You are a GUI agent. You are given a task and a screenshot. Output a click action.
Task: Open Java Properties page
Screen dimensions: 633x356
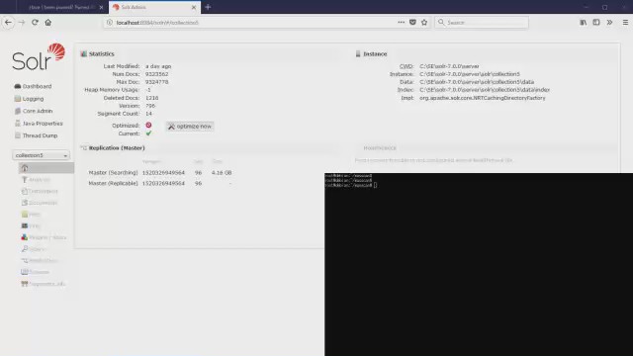39,124
